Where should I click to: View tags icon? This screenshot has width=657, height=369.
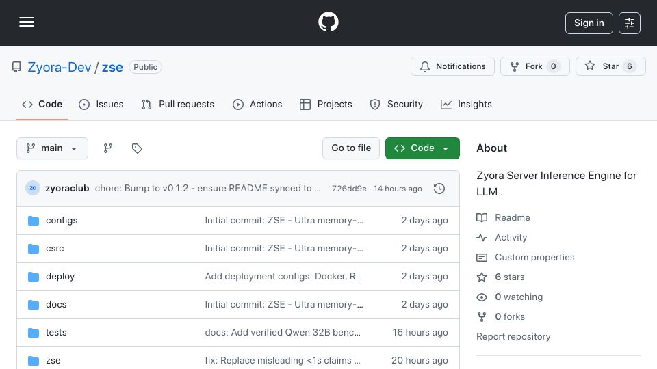137,148
